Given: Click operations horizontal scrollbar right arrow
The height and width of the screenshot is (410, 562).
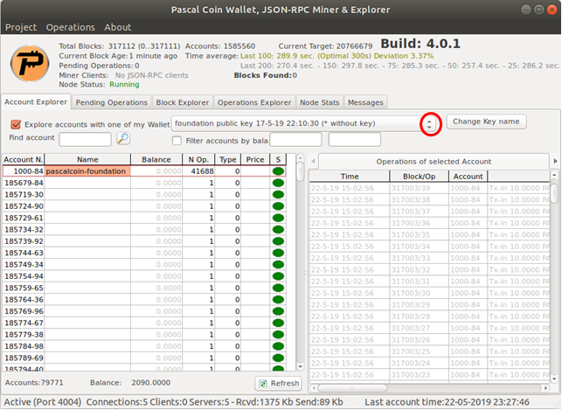Looking at the screenshot, I should click(x=545, y=388).
